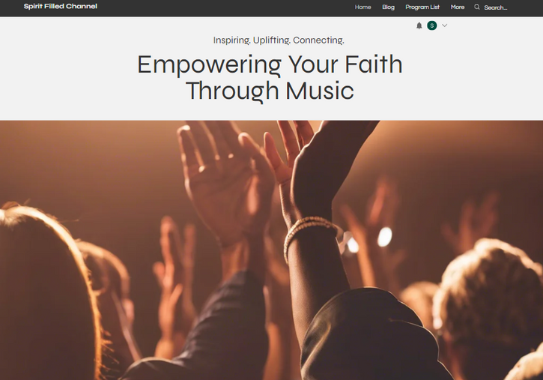Open the notifications bell

pos(419,25)
